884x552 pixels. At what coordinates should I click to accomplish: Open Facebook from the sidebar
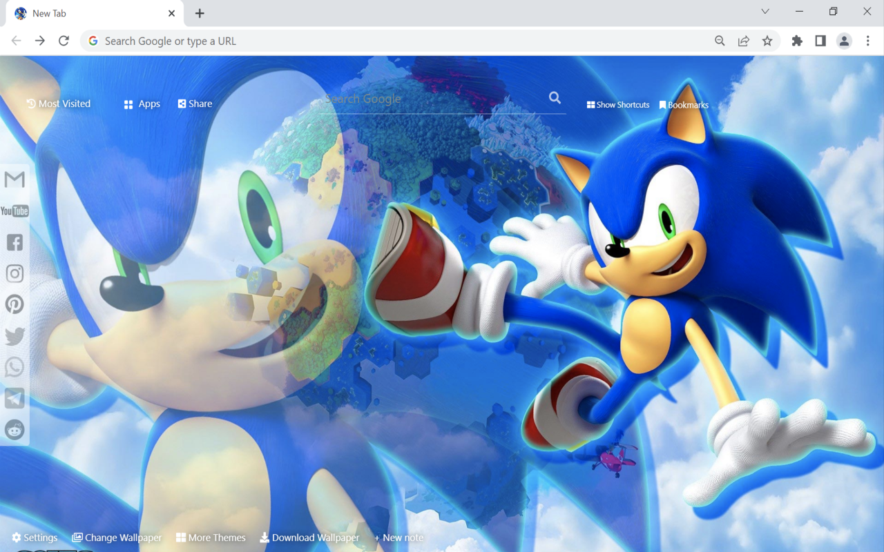pos(15,242)
